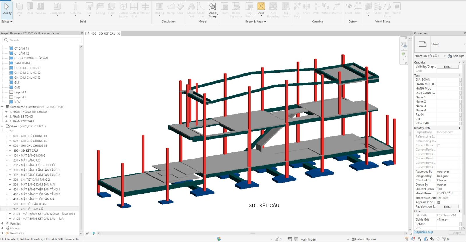The height and width of the screenshot is (242, 466).
Task: Select the GHI CHÚ CHUNG 01 legend item
Action: click(27, 68)
